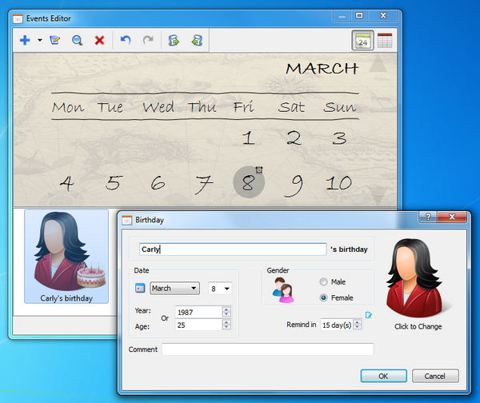Click the name field containing Carly
480x403 pixels.
point(233,249)
